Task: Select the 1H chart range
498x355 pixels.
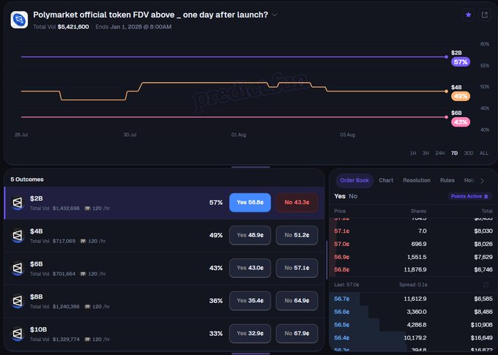Action: 413,153
